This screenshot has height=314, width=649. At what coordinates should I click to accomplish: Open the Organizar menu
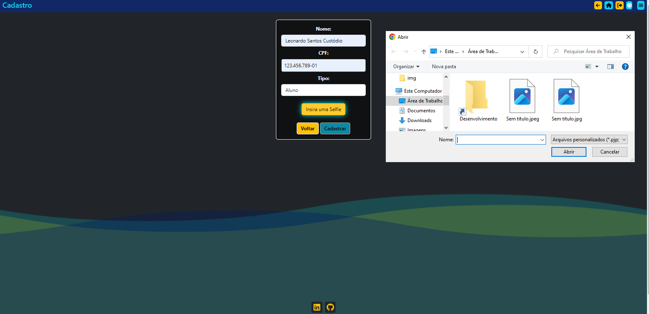click(406, 67)
